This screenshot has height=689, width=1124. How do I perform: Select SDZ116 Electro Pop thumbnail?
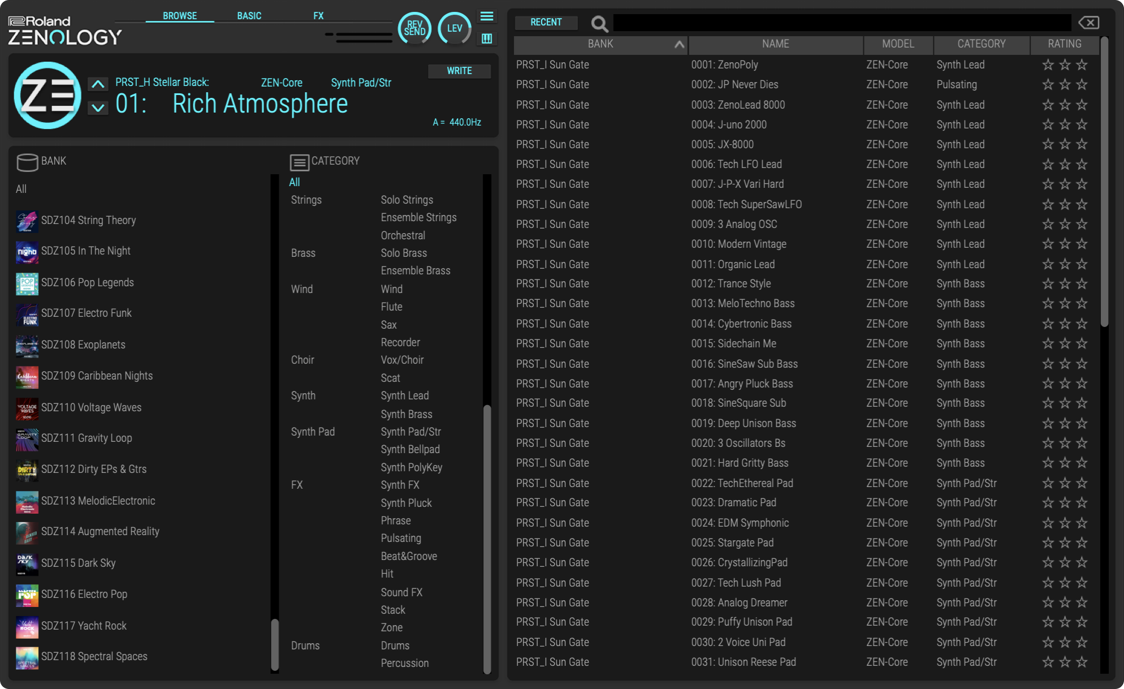27,595
